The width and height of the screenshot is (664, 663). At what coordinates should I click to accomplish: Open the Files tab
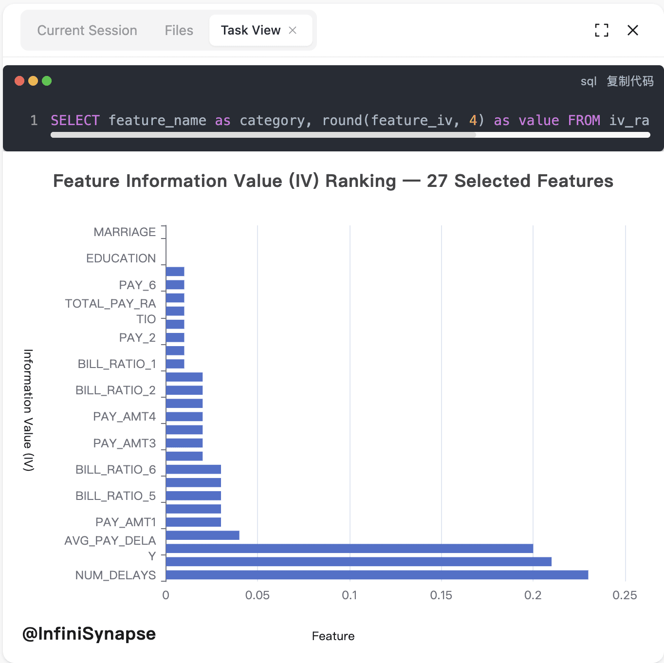tap(179, 30)
